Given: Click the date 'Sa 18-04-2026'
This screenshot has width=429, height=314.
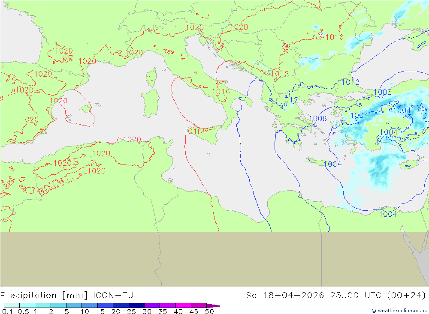Looking at the screenshot, I should click(285, 296).
